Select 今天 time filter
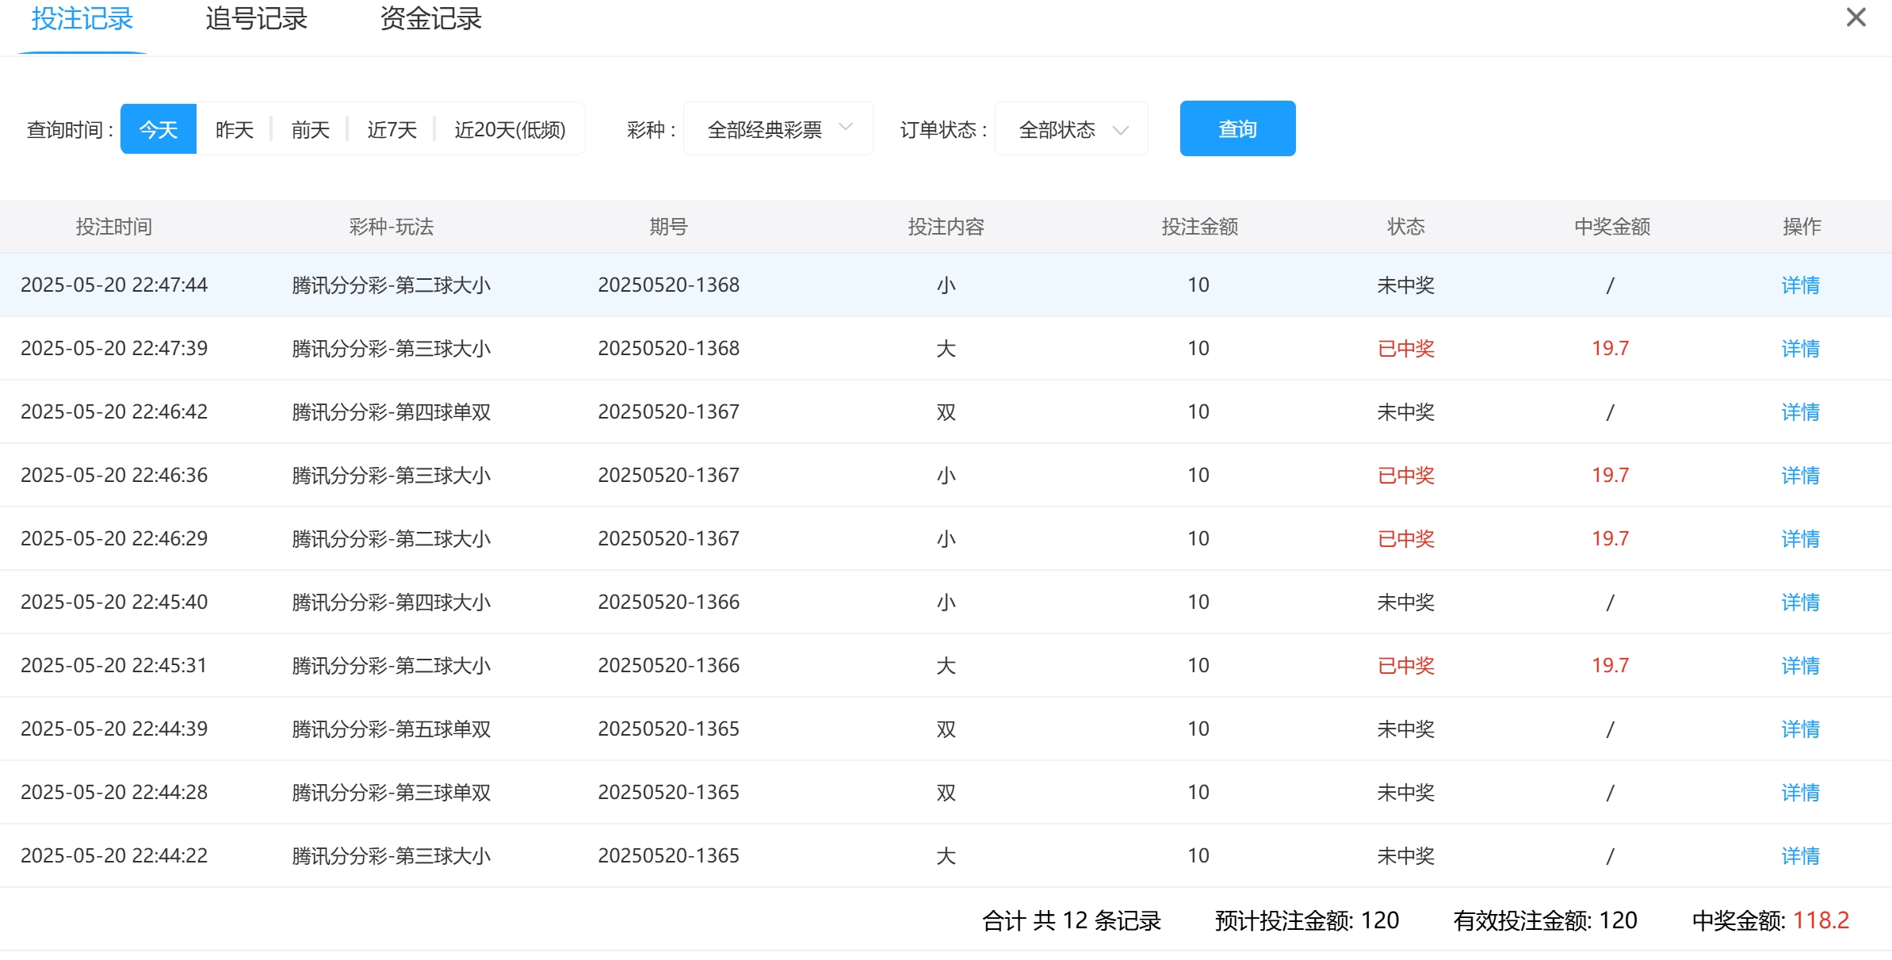The width and height of the screenshot is (1892, 960). tap(159, 129)
